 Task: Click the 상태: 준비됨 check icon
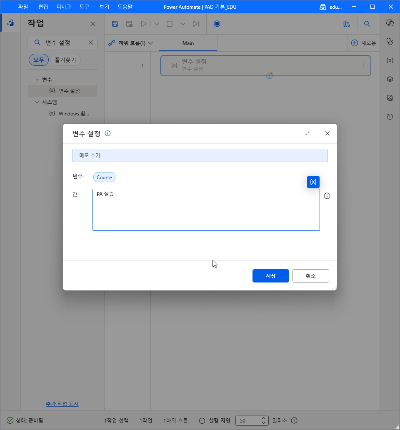10,420
